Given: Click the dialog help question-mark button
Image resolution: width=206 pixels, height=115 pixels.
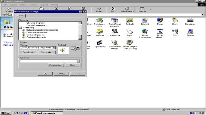Looking at the screenshot, I should coord(81,11).
